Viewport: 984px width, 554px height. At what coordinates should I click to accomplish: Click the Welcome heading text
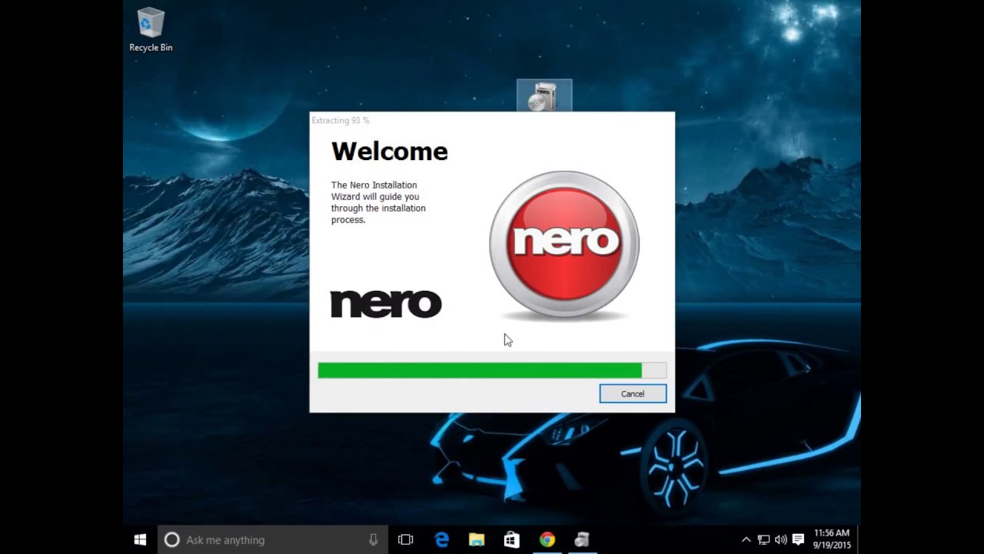pyautogui.click(x=390, y=151)
